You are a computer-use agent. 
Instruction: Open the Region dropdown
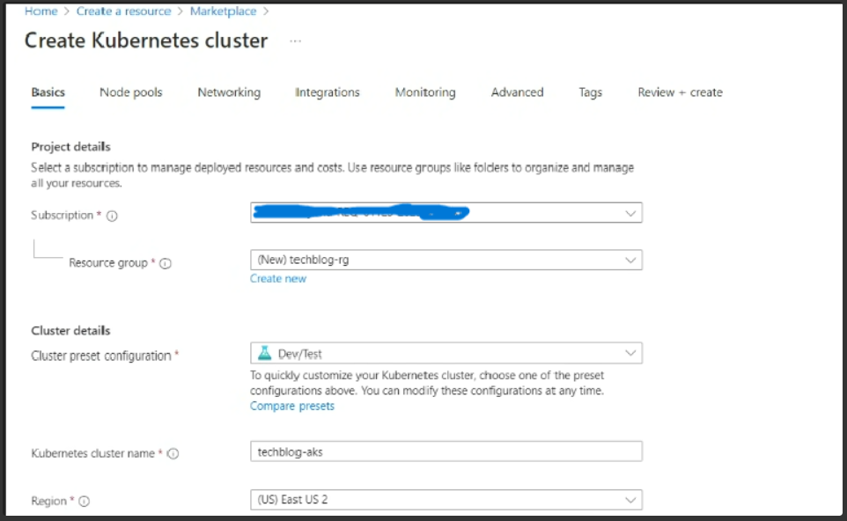pos(446,499)
